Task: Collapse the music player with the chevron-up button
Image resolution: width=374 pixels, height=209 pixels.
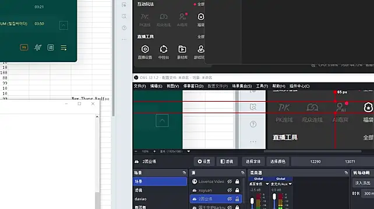Action: tap(63, 25)
